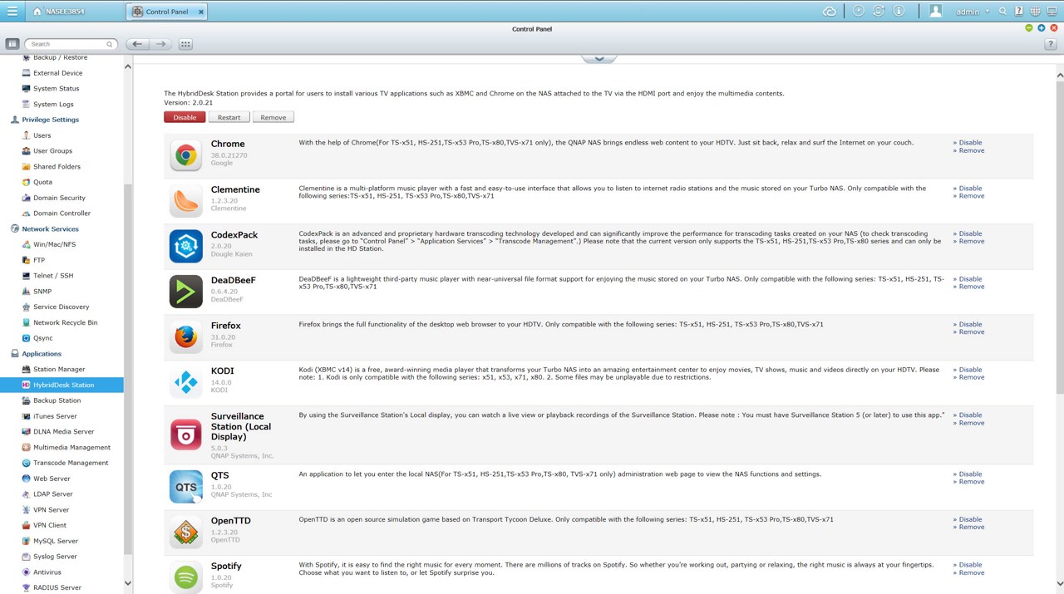1064x594 pixels.
Task: Open the Users settings page
Action: pos(42,135)
